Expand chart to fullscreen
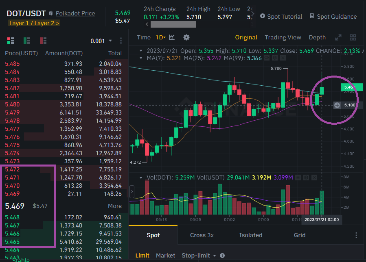The image size is (366, 262). coord(338,37)
